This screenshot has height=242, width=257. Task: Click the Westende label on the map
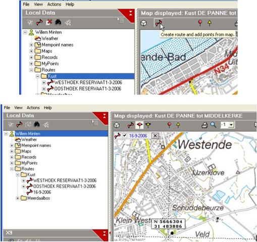(204, 145)
